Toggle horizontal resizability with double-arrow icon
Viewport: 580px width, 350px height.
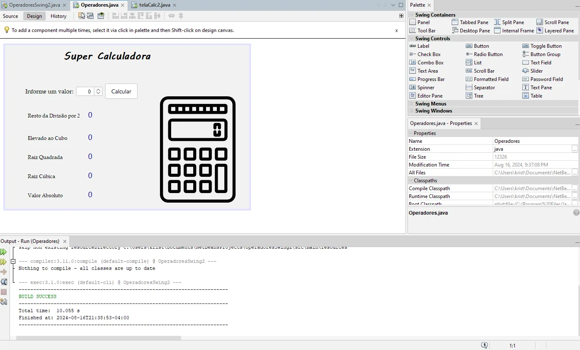click(x=171, y=16)
